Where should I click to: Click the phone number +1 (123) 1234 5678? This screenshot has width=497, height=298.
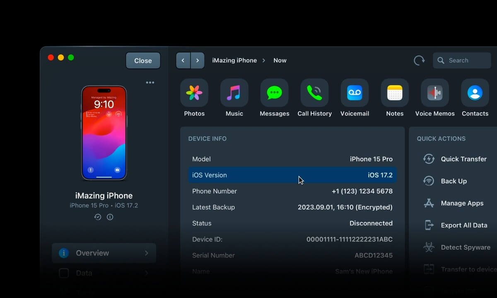pos(362,191)
